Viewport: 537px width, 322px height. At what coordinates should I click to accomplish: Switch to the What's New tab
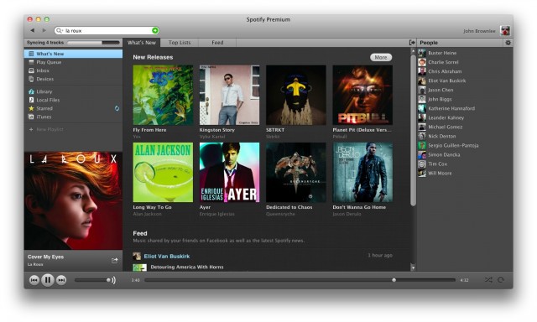click(142, 43)
